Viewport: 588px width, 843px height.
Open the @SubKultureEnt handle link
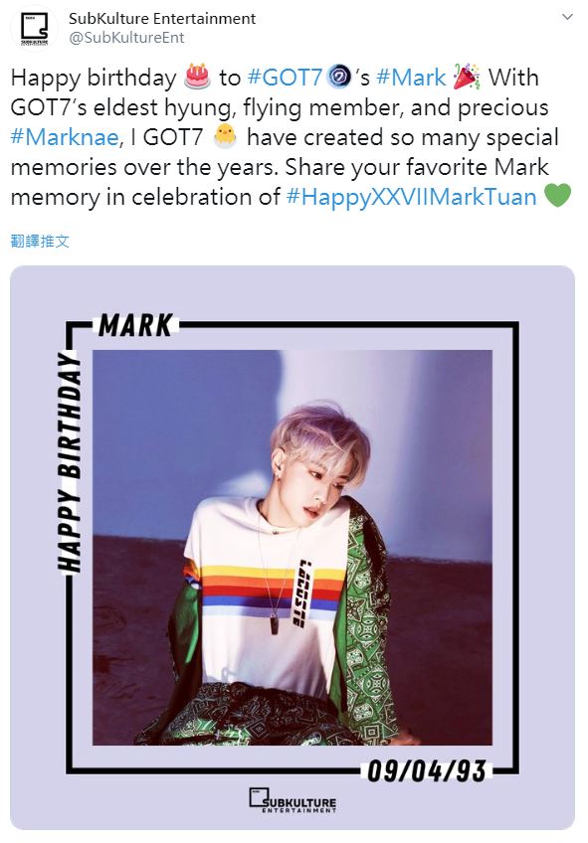127,38
